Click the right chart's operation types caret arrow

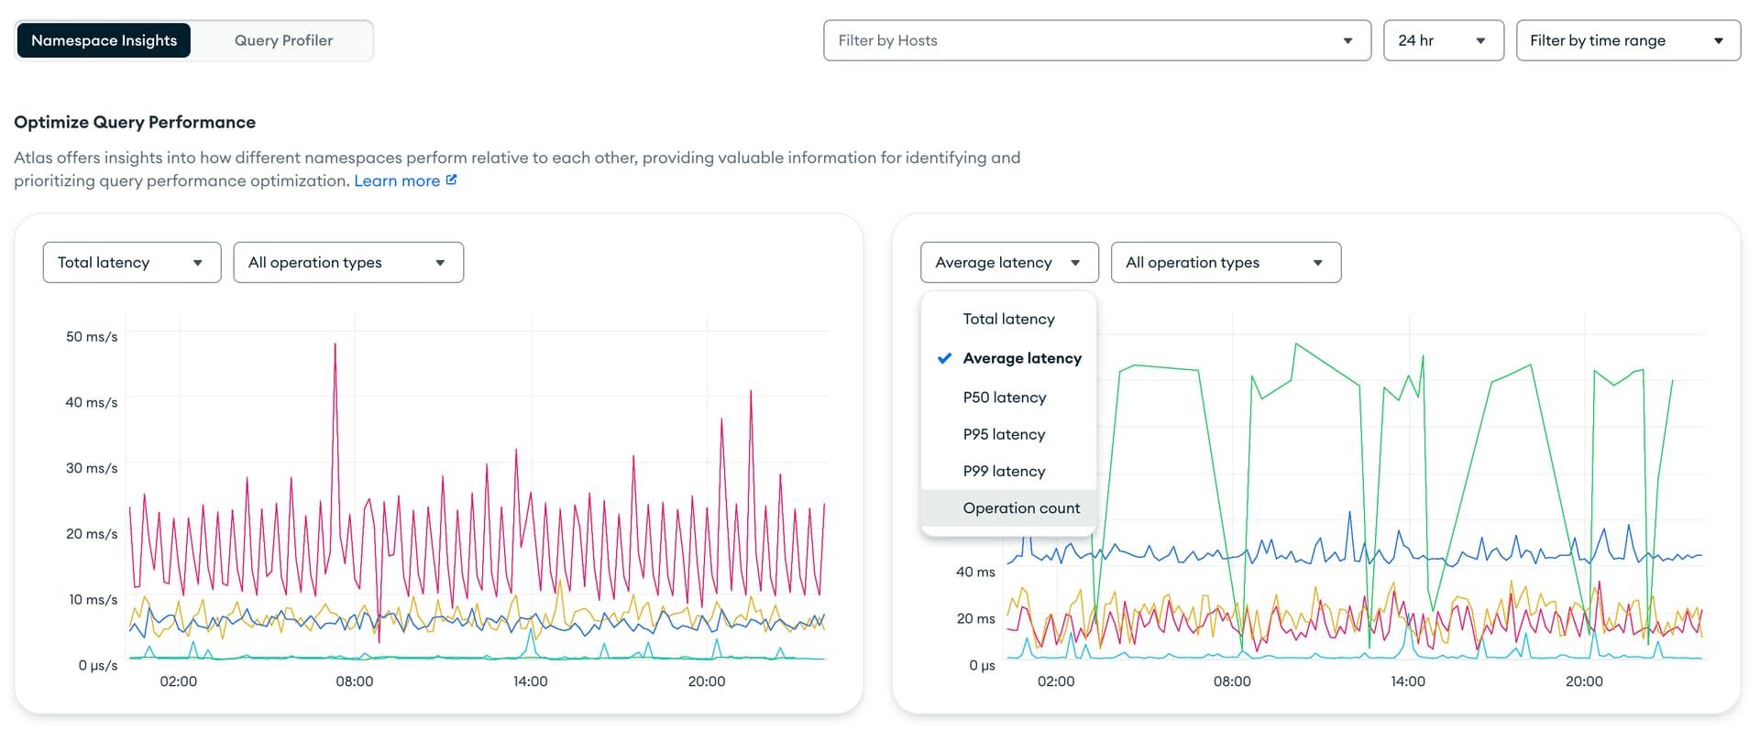pos(1317,263)
